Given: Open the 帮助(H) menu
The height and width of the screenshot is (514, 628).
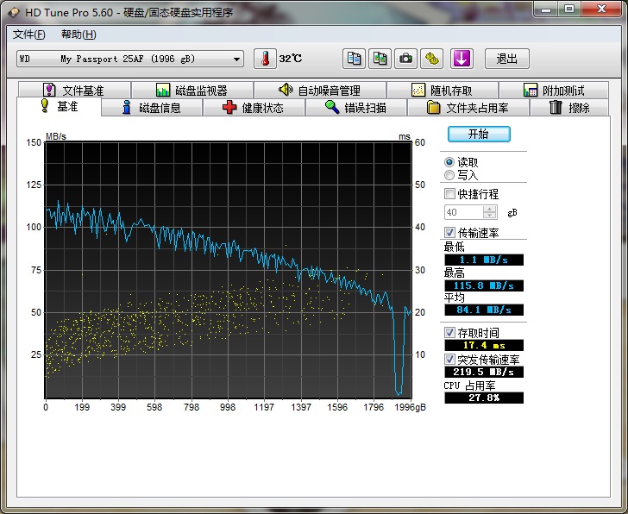Looking at the screenshot, I should [78, 34].
